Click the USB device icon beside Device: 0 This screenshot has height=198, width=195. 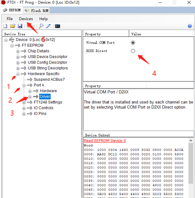pyautogui.click(x=12, y=40)
